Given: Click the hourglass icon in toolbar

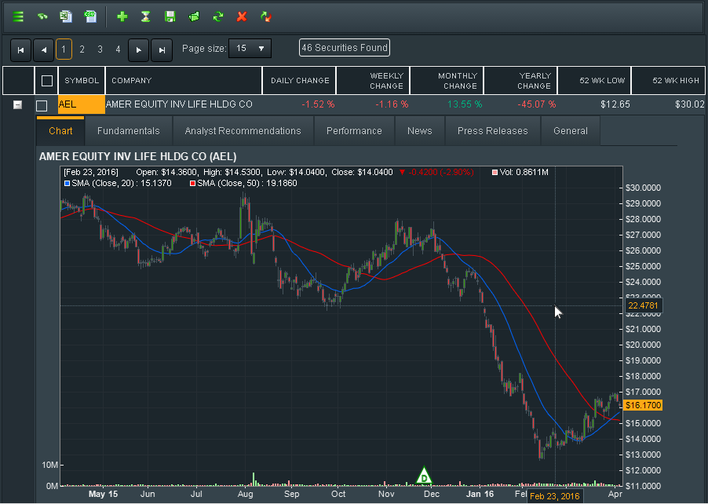Looking at the screenshot, I should pyautogui.click(x=145, y=16).
